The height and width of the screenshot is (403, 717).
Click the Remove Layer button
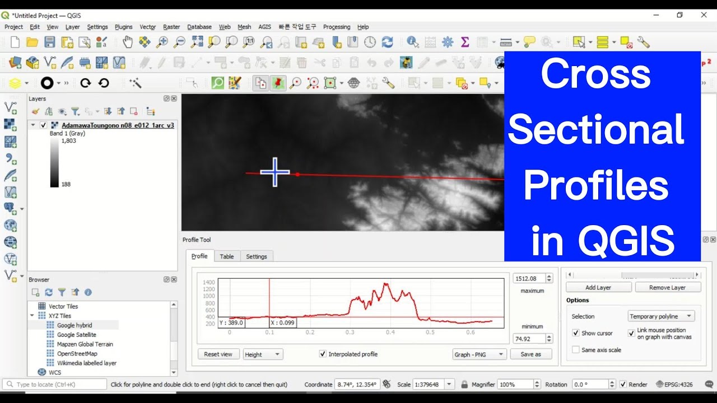(x=668, y=287)
